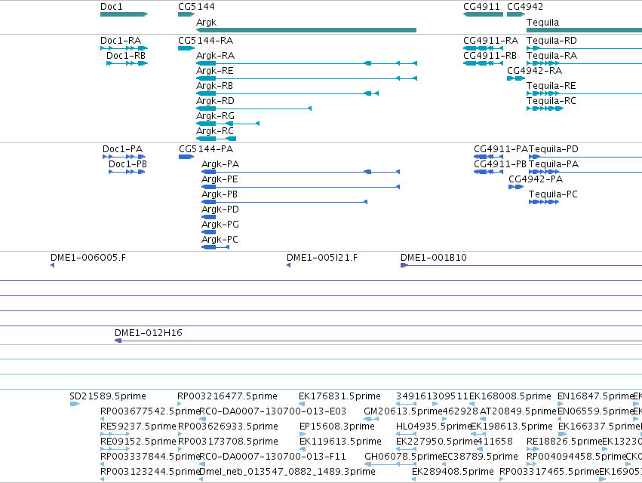Open BAC clone DME1-001B10 label
642x483 pixels.
[x=434, y=258]
